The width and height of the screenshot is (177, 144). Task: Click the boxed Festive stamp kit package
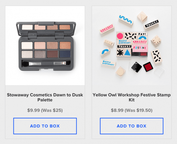(x=132, y=44)
